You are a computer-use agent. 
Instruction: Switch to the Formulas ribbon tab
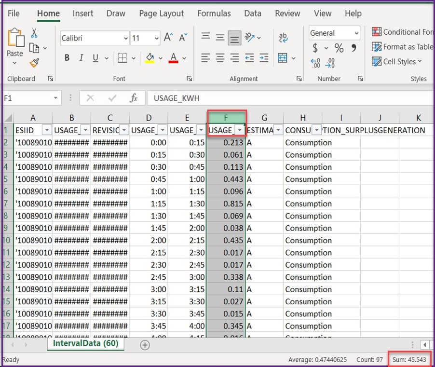coord(214,14)
